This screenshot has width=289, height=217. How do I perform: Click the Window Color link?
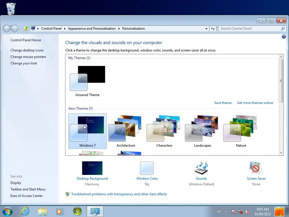tap(147, 179)
